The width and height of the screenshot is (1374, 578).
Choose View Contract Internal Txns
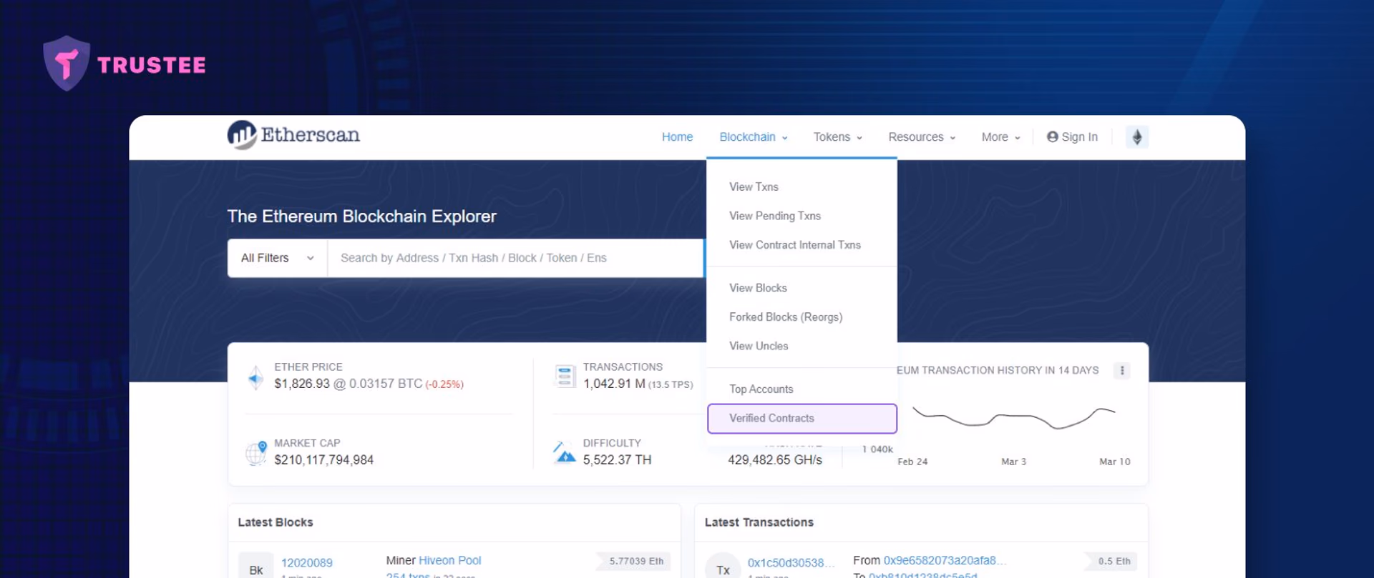click(x=795, y=245)
